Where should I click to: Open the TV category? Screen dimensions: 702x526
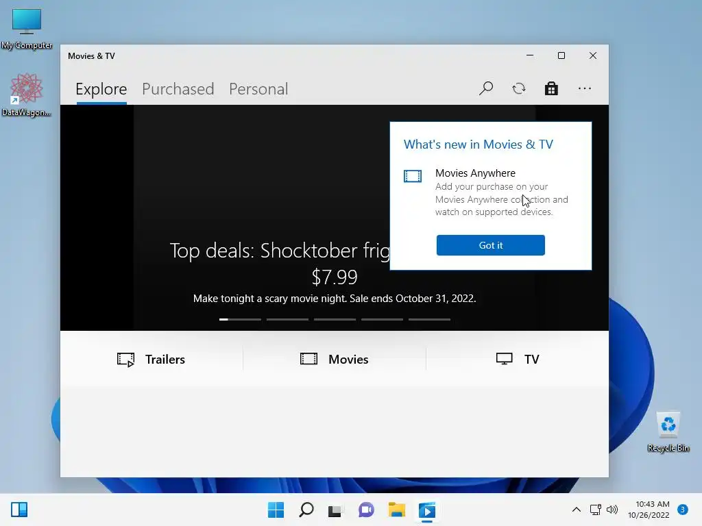tap(518, 359)
